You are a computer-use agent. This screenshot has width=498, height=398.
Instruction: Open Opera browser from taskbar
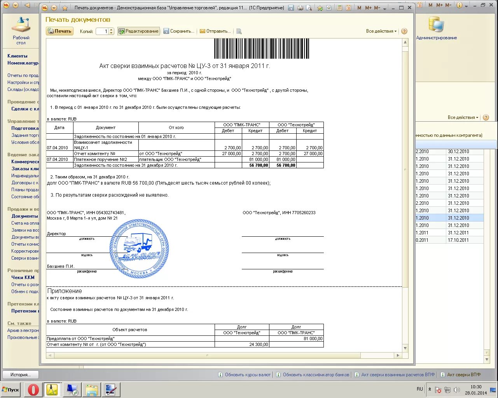[x=33, y=390]
